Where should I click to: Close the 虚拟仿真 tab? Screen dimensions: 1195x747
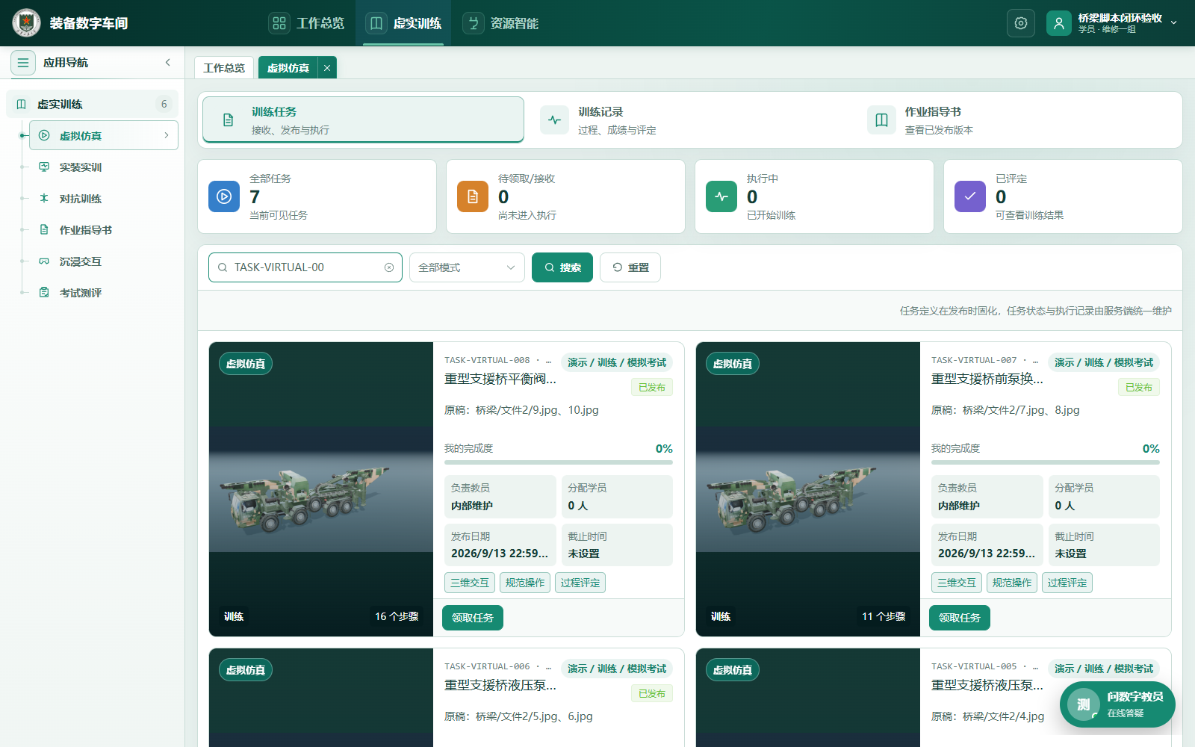[327, 68]
